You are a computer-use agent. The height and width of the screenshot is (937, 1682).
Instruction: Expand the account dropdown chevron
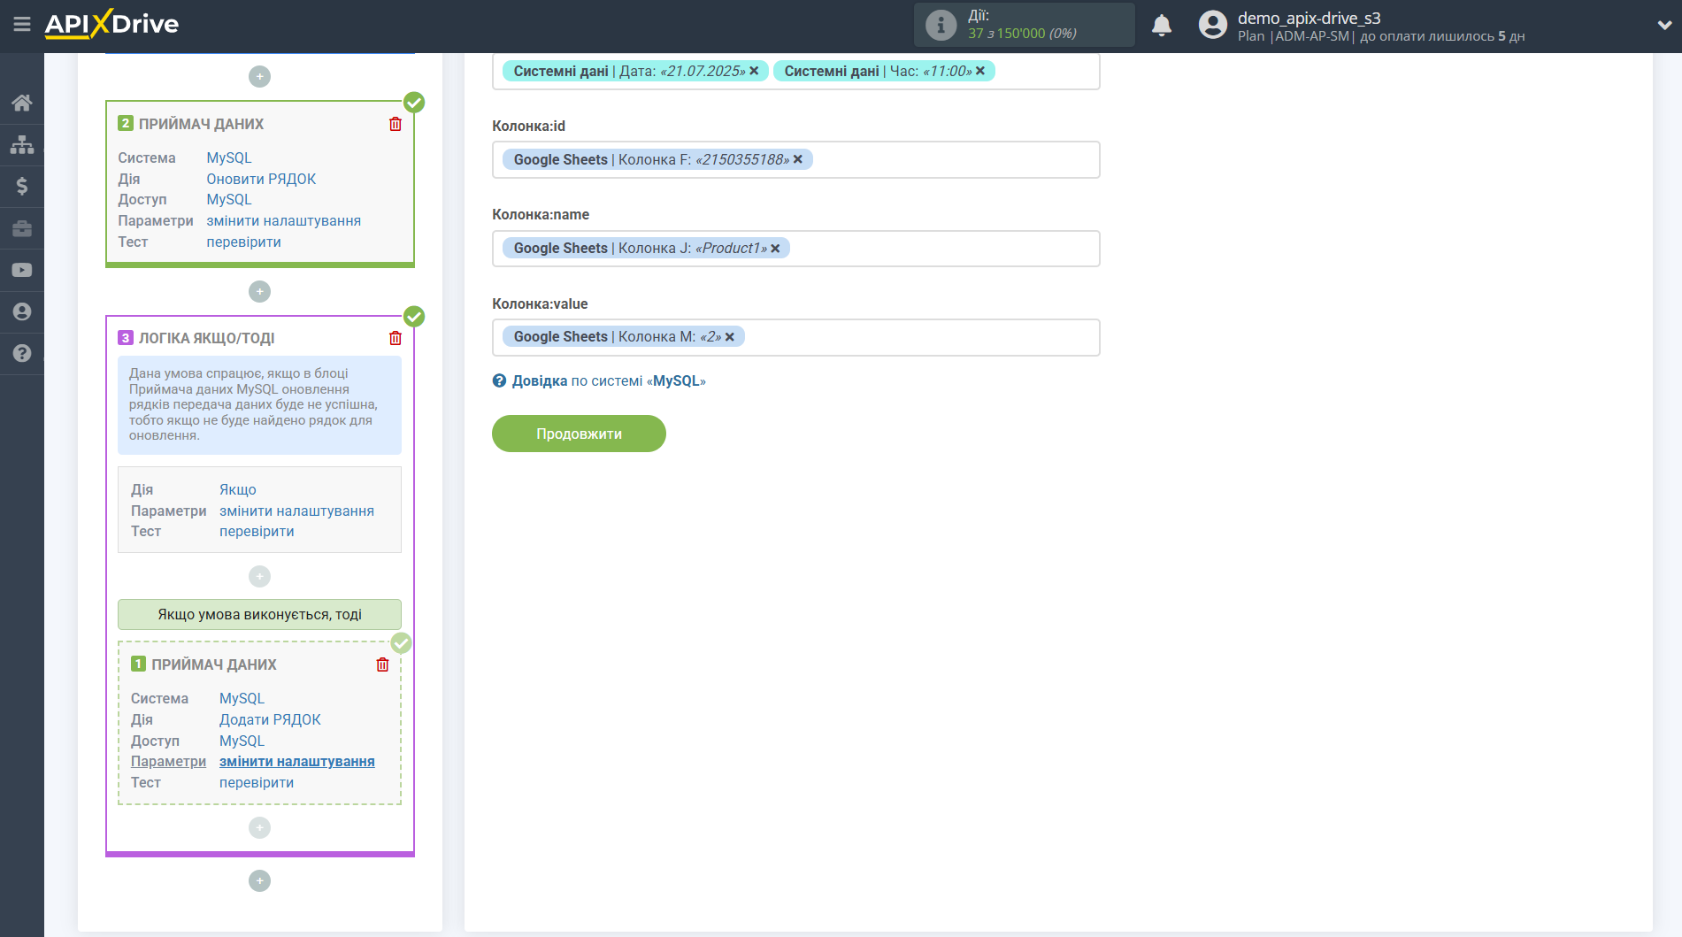point(1663,26)
